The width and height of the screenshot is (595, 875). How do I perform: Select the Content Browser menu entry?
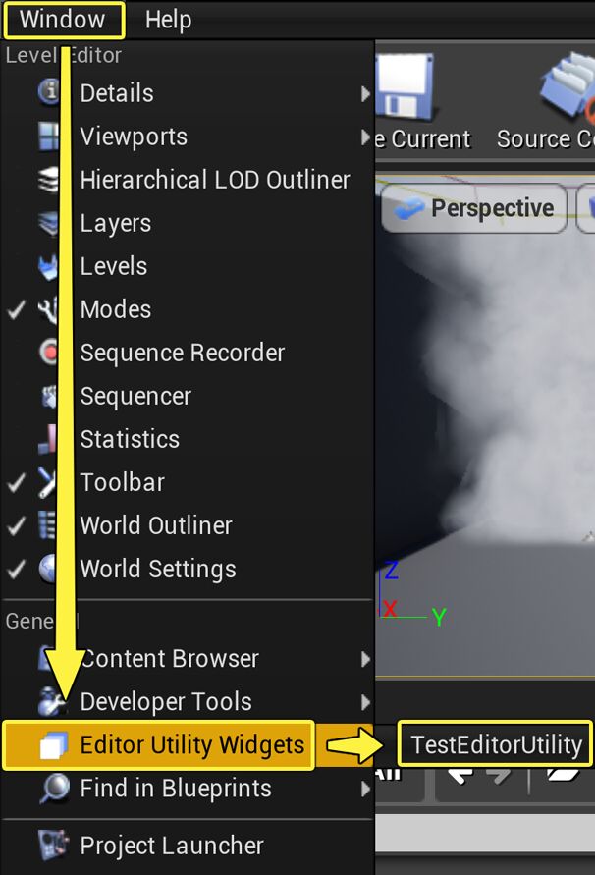pyautogui.click(x=188, y=659)
